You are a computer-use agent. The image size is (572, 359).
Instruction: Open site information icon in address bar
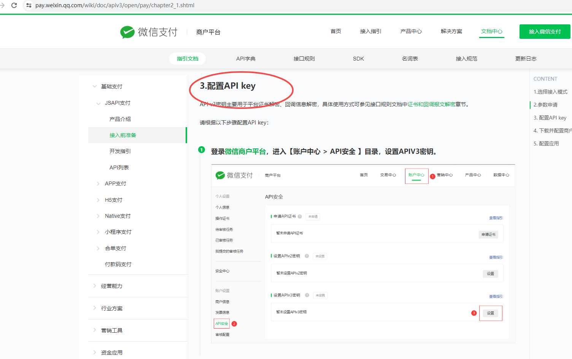tap(29, 5)
